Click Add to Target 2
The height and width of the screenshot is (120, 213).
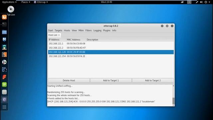(x=153, y=80)
